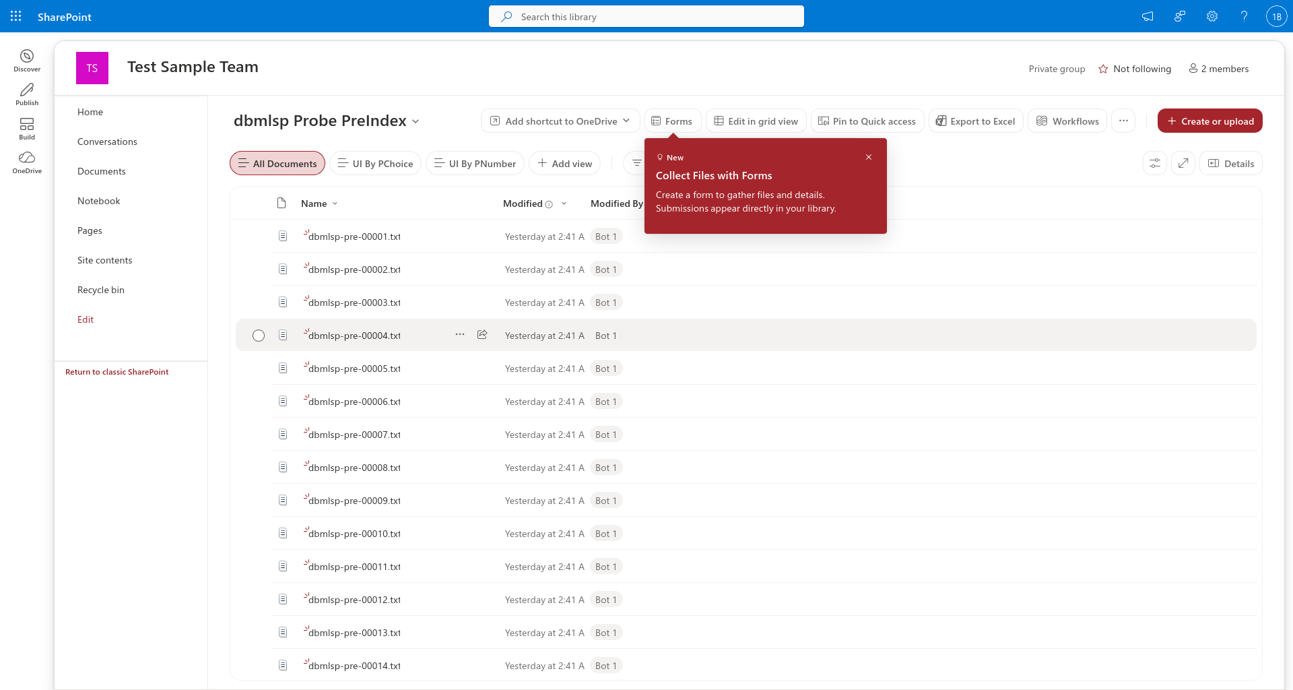Open the Modified By column header
Image resolution: width=1293 pixels, height=690 pixels.
pos(616,203)
